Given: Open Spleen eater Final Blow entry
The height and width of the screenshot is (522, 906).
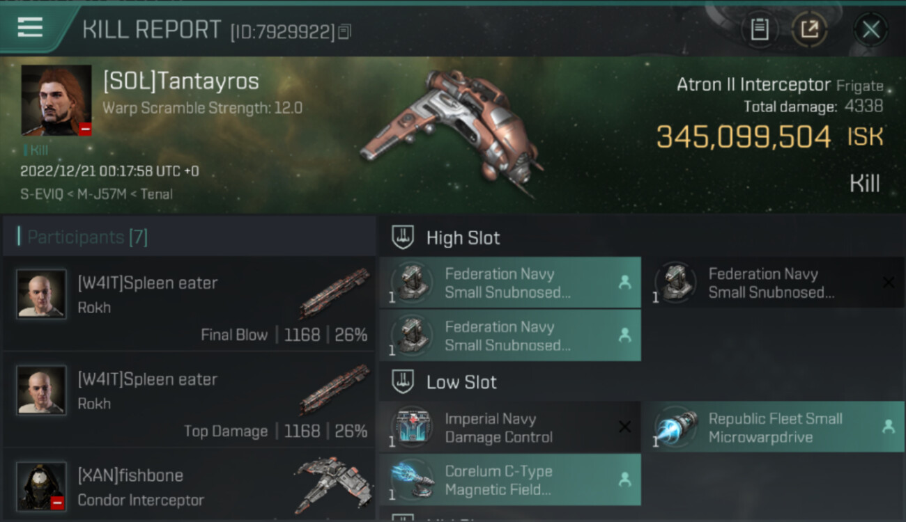Looking at the screenshot, I should click(x=189, y=303).
